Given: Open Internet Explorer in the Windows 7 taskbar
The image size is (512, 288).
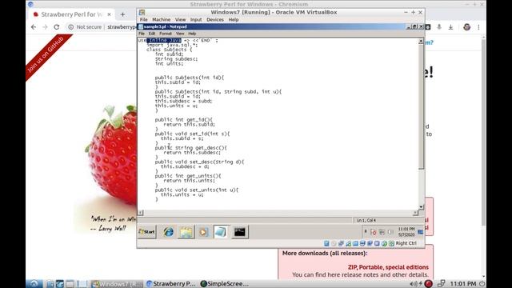Looking at the screenshot, I should (169, 232).
